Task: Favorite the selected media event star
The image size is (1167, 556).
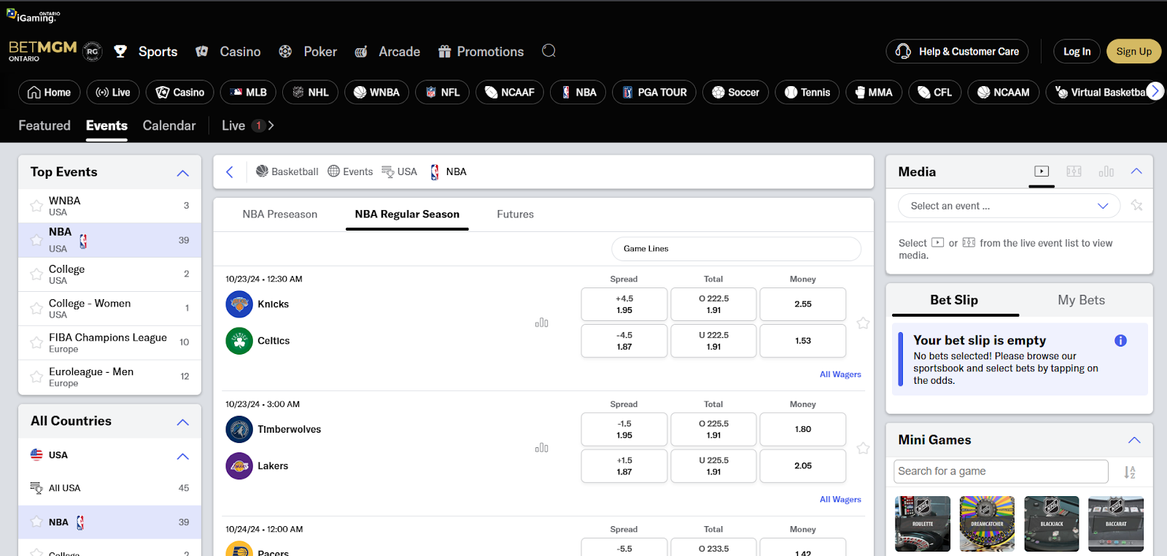Action: (x=1136, y=206)
